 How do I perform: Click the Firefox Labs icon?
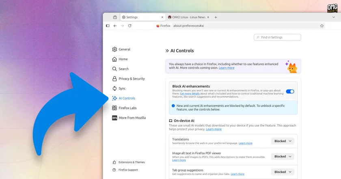pyautogui.click(x=114, y=108)
